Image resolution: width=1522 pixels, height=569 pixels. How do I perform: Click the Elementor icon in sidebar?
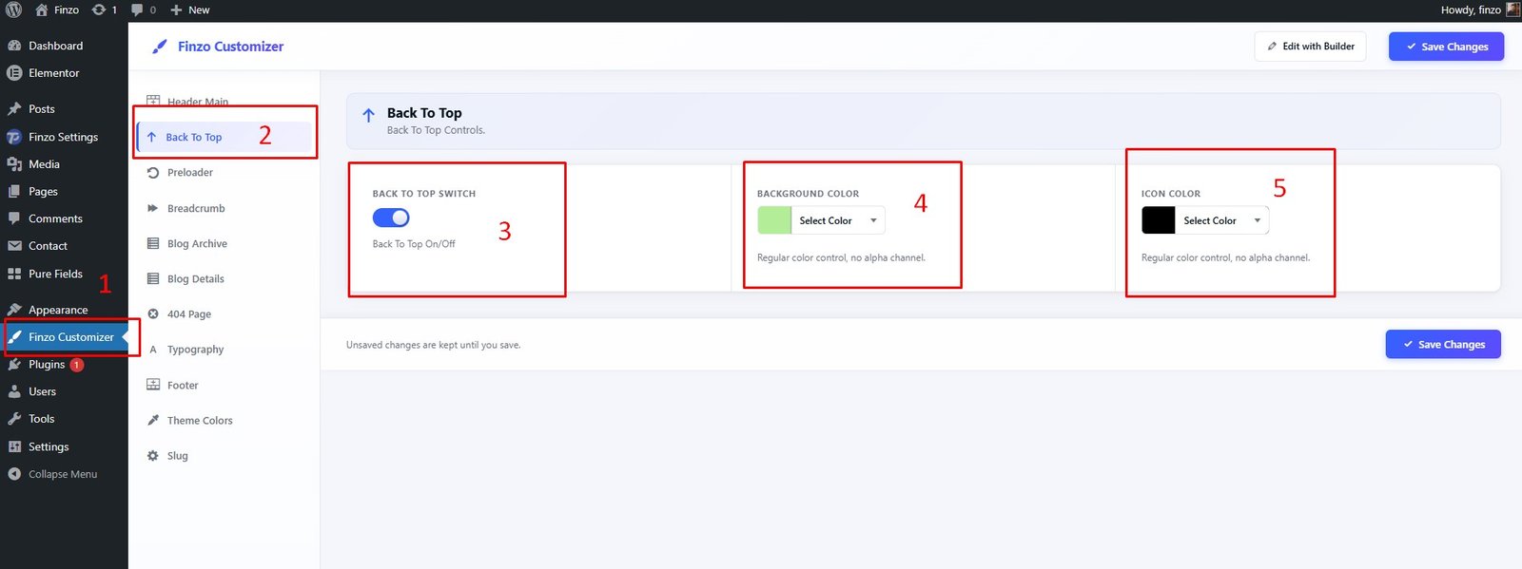pyautogui.click(x=14, y=73)
